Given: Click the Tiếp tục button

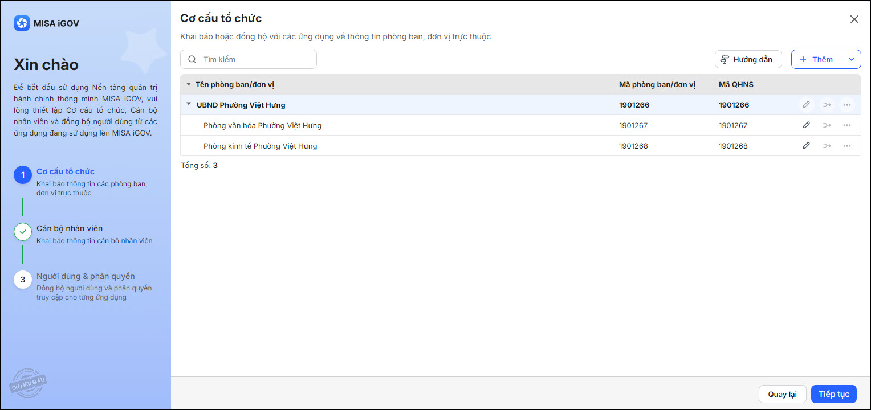Looking at the screenshot, I should [833, 394].
